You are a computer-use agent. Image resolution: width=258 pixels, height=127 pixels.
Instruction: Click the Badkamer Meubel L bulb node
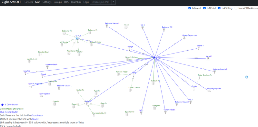coord(107,26)
